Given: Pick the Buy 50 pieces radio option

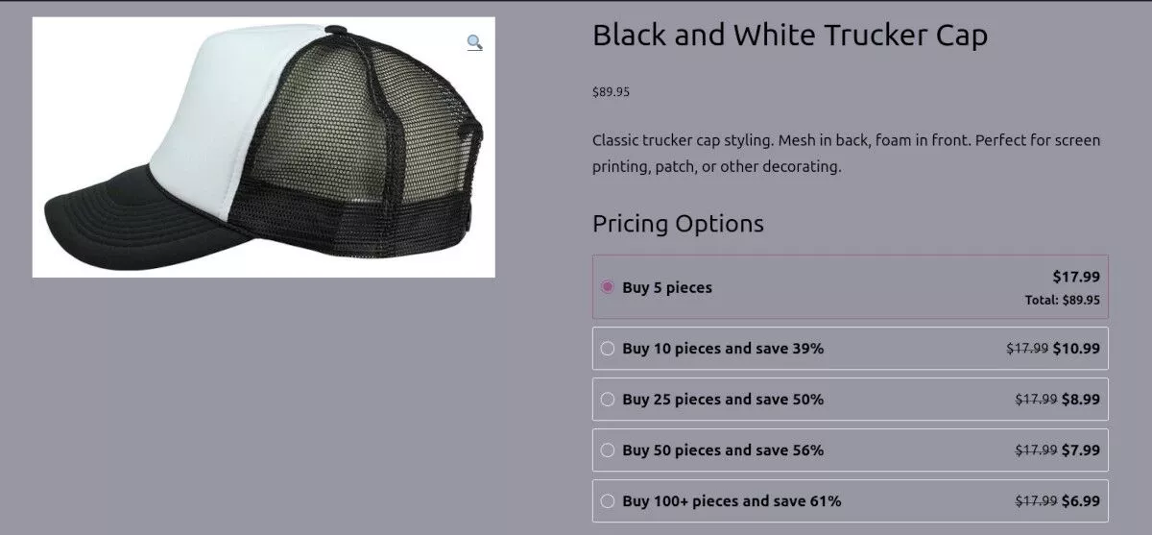Looking at the screenshot, I should pos(608,450).
